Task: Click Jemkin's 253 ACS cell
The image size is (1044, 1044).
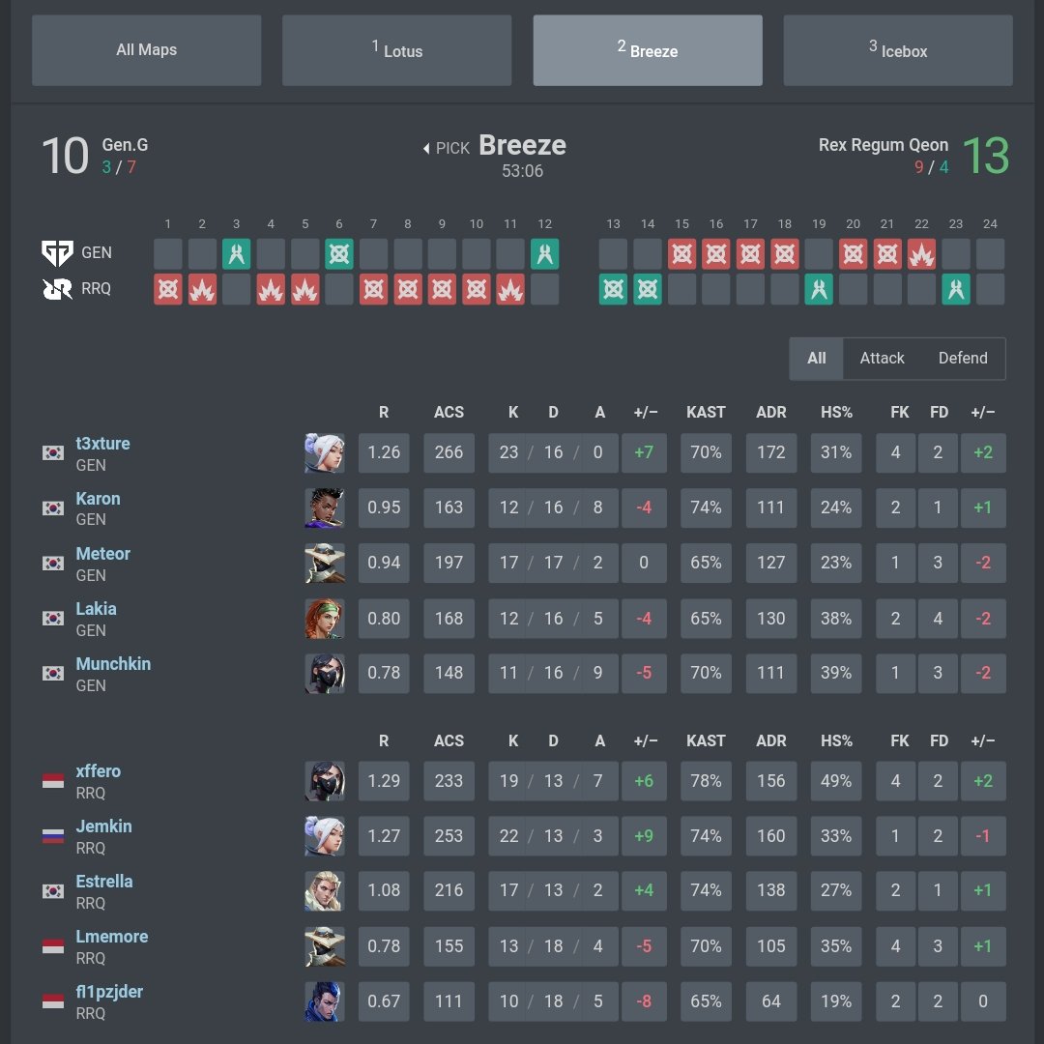Action: 449,835
